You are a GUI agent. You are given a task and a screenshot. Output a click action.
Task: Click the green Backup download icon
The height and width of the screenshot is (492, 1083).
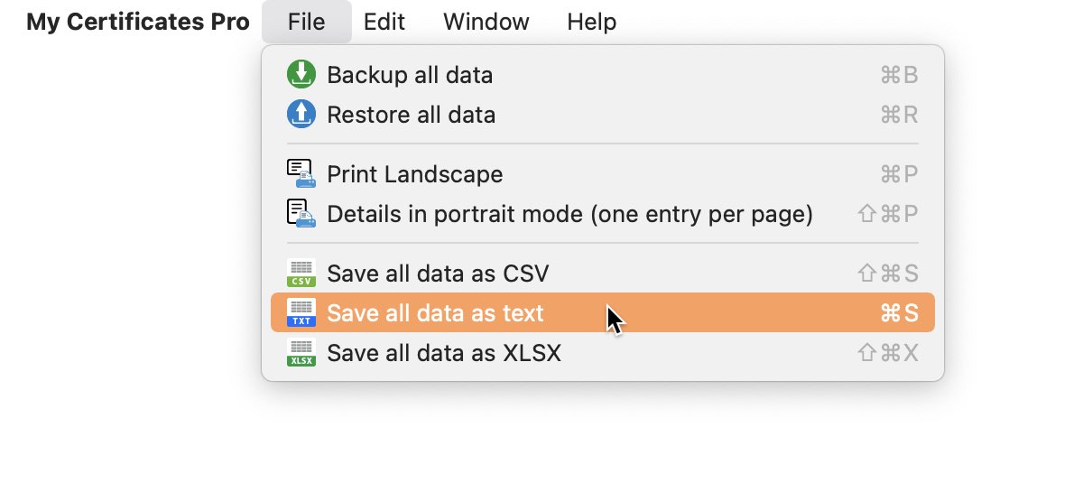coord(301,75)
